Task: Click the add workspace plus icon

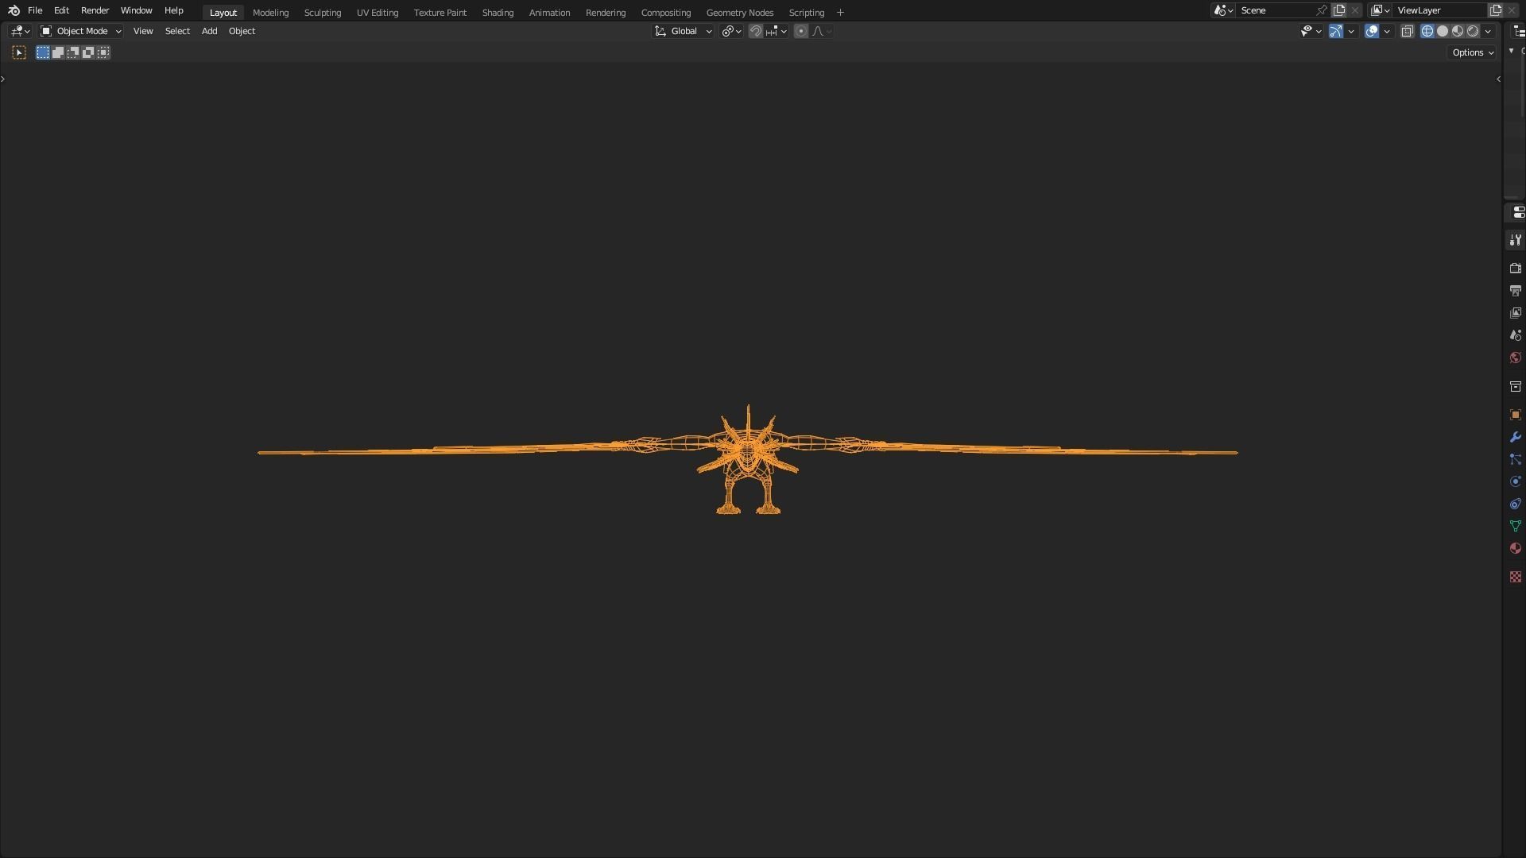Action: point(840,13)
